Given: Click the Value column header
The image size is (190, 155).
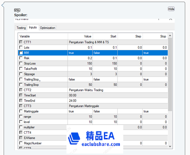Looking at the screenshot, I should tap(80, 36).
